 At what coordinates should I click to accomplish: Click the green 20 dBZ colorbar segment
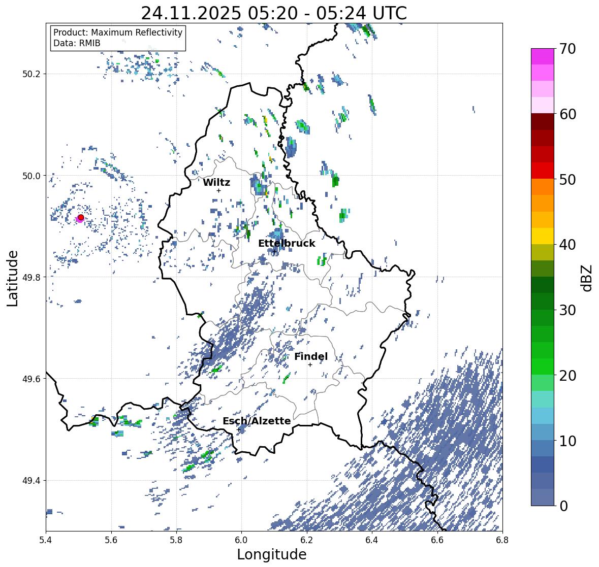543,366
